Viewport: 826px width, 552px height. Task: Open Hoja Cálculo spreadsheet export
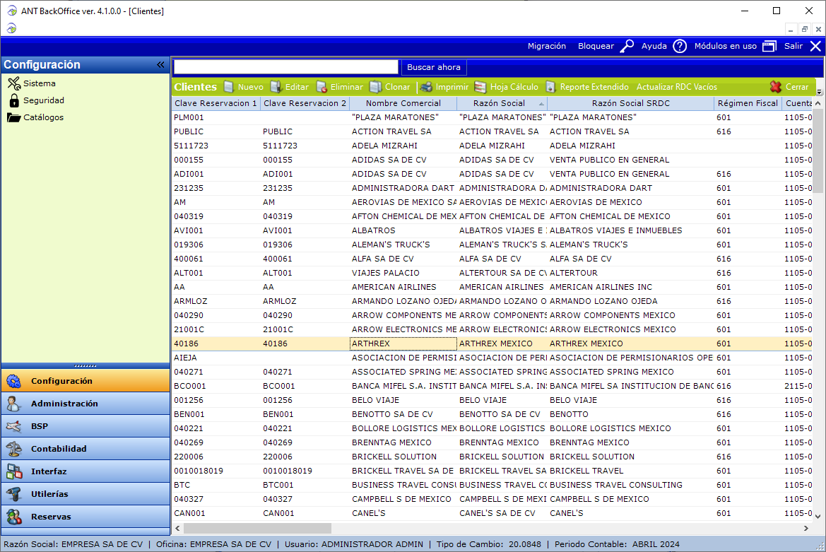480,87
